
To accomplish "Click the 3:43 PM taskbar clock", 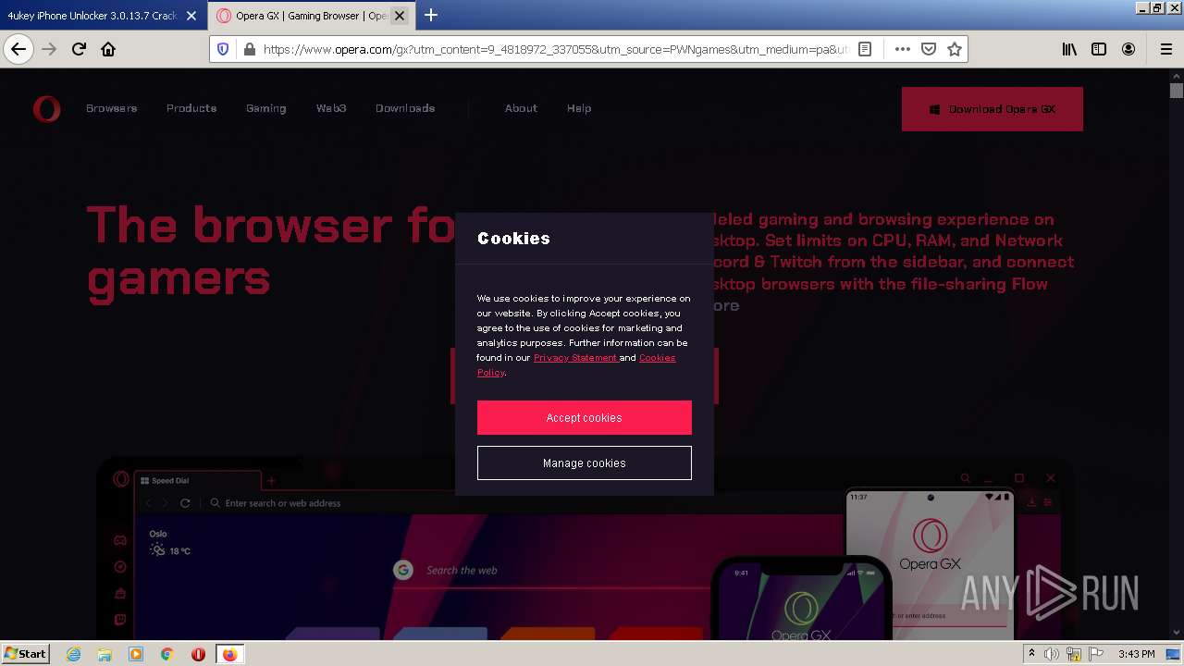I will pyautogui.click(x=1137, y=654).
